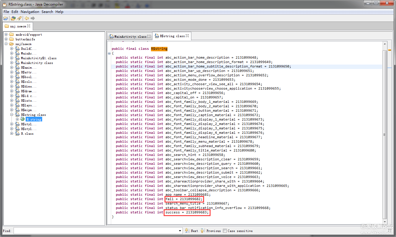The width and height of the screenshot is (396, 237).
Task: Click into the Find text field
Action: tap(96, 231)
